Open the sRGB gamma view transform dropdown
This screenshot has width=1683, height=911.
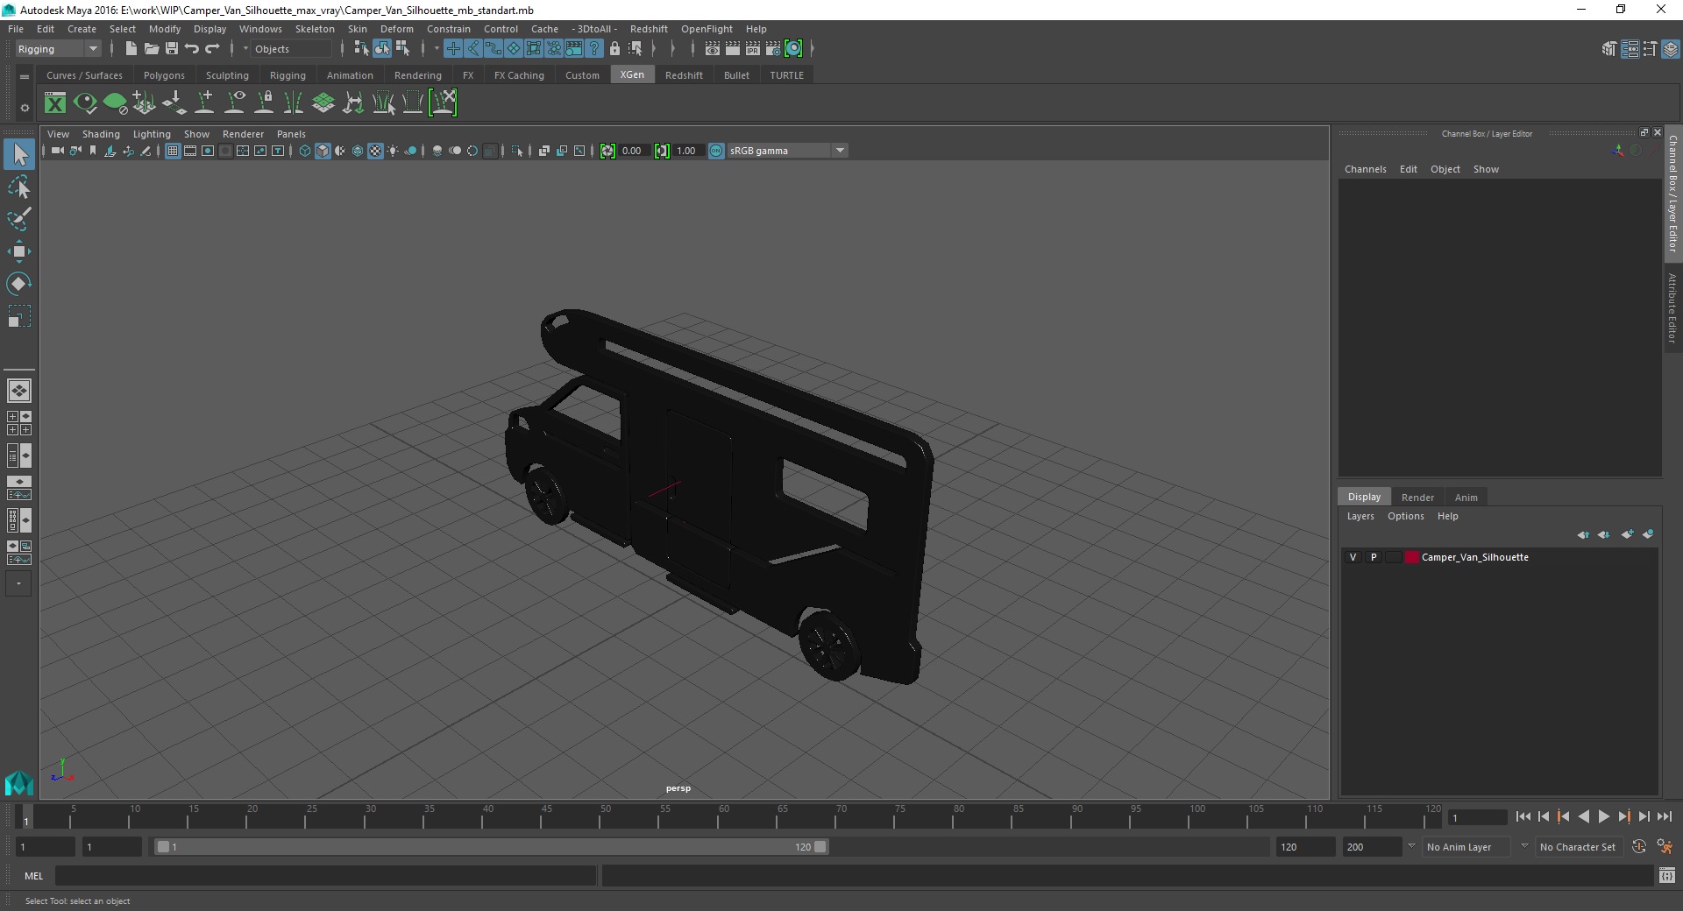787,151
